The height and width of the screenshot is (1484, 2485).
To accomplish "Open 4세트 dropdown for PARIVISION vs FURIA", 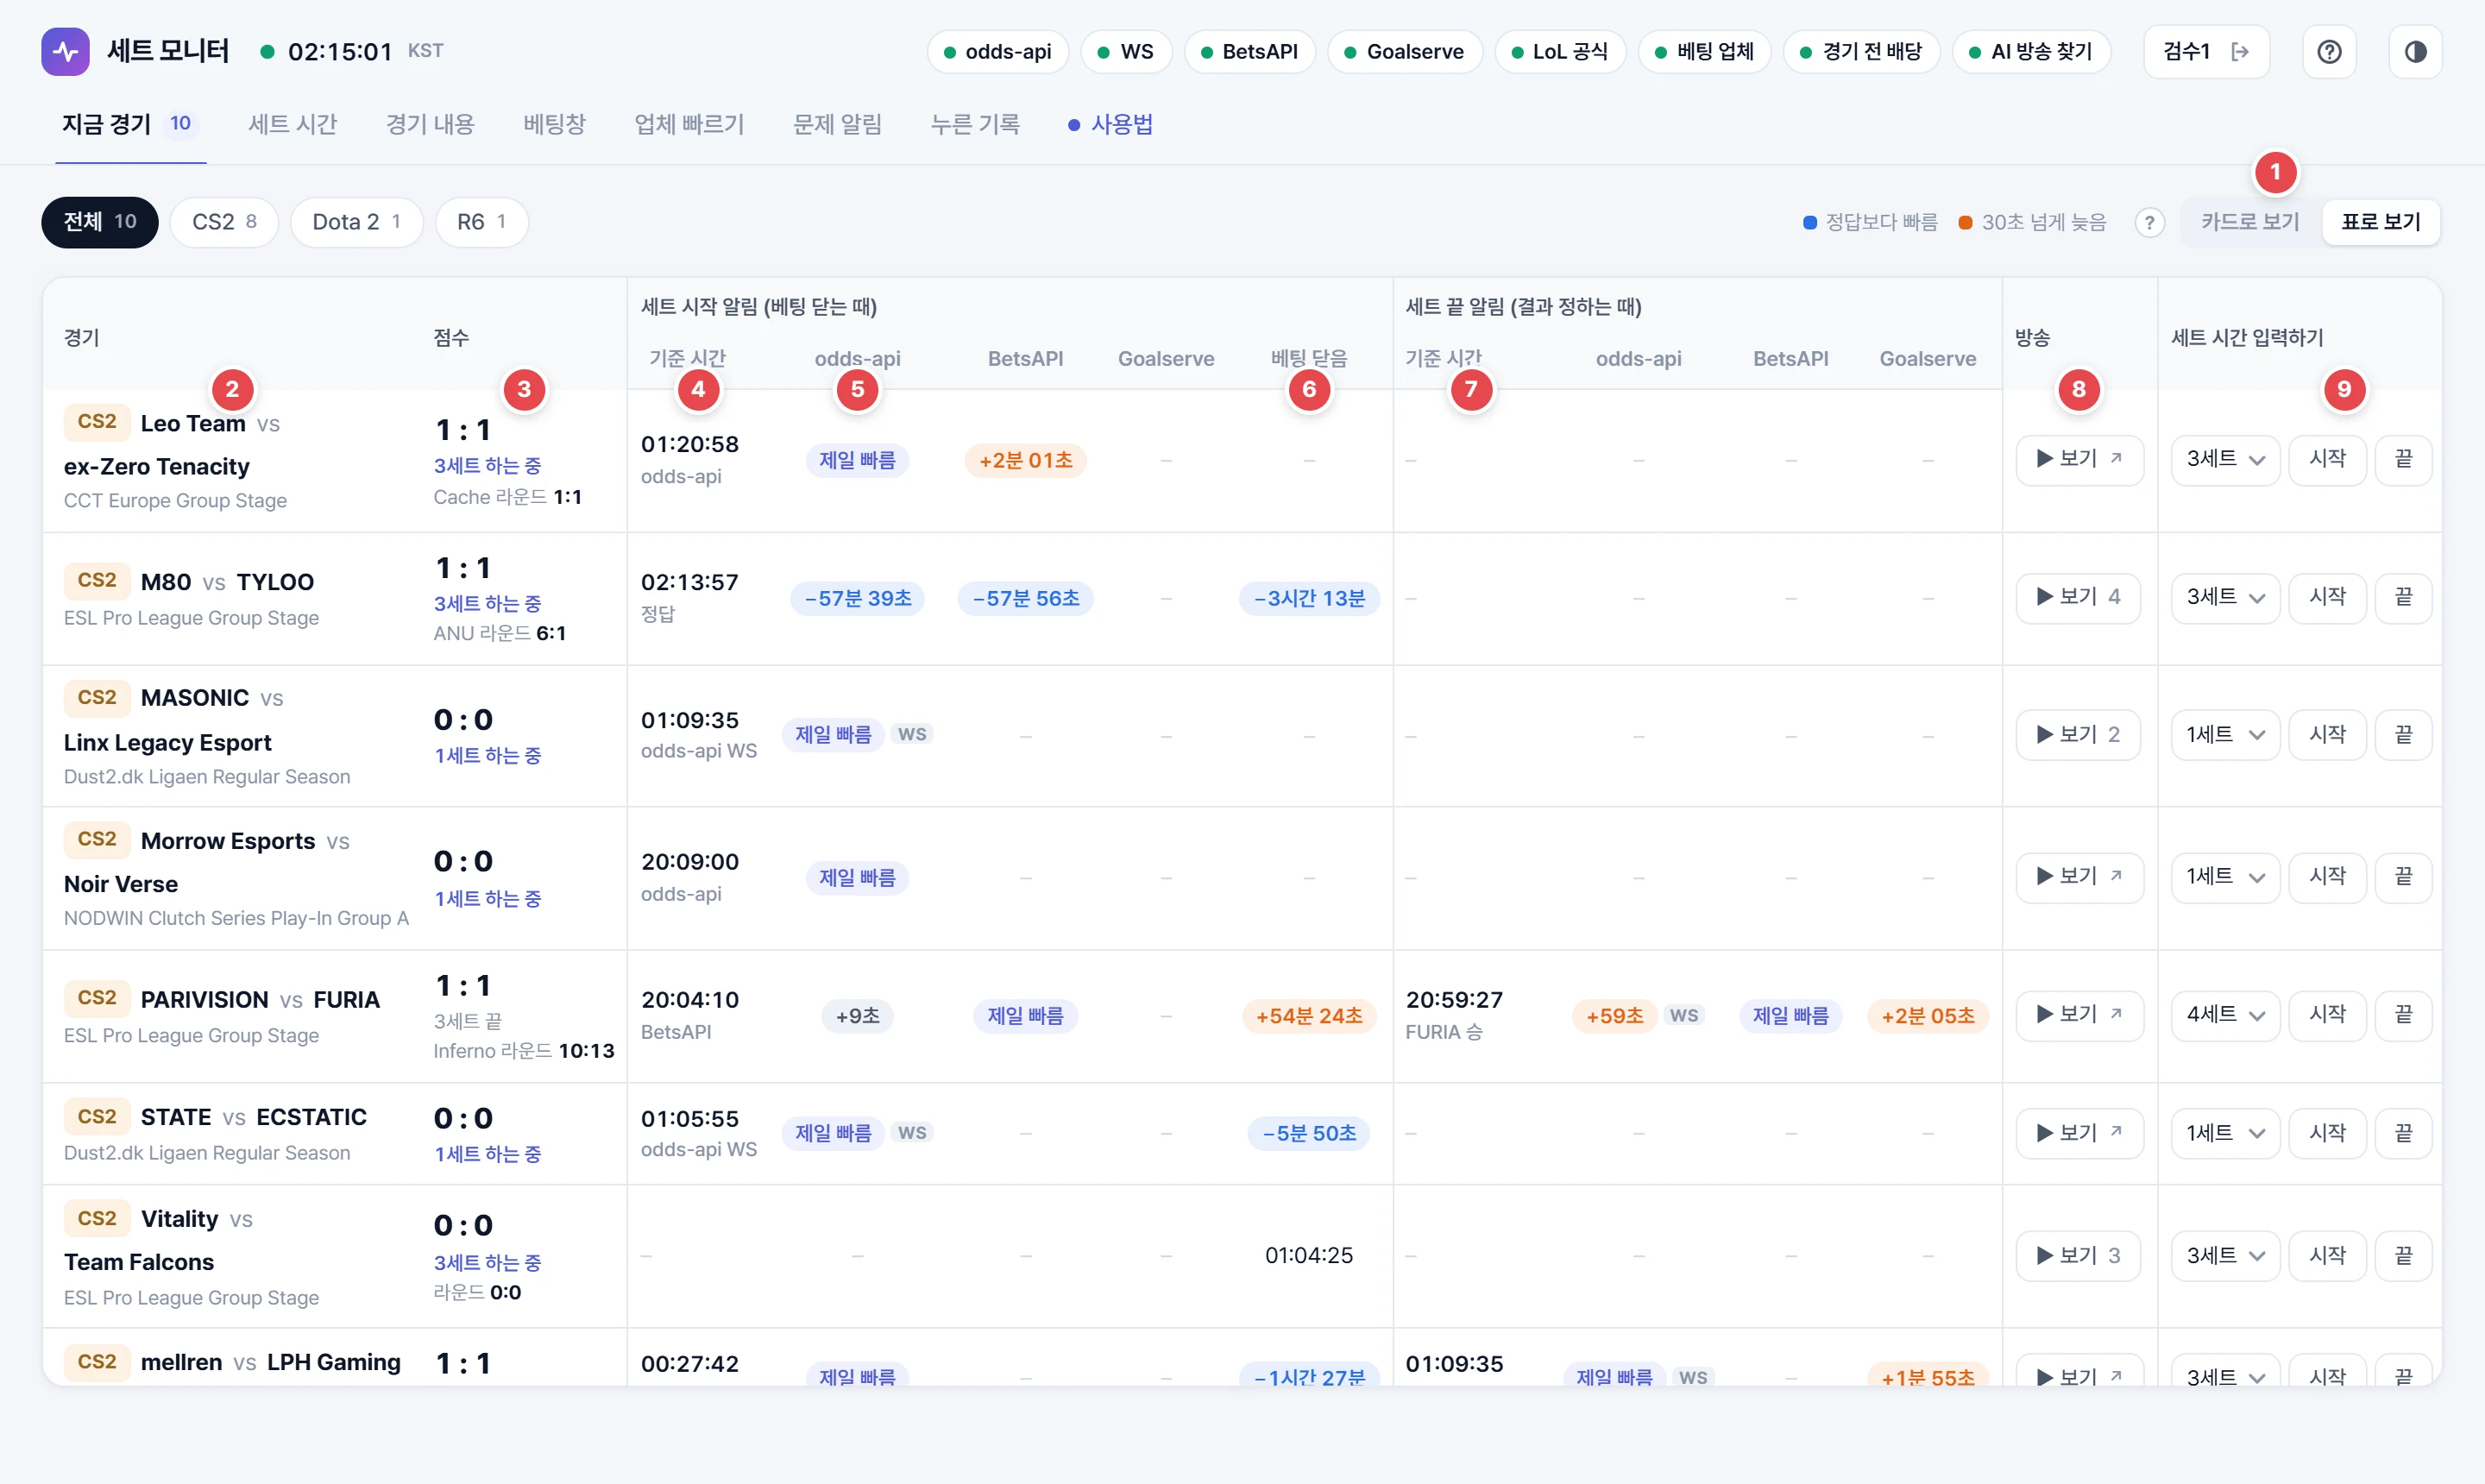I will 2225,1015.
